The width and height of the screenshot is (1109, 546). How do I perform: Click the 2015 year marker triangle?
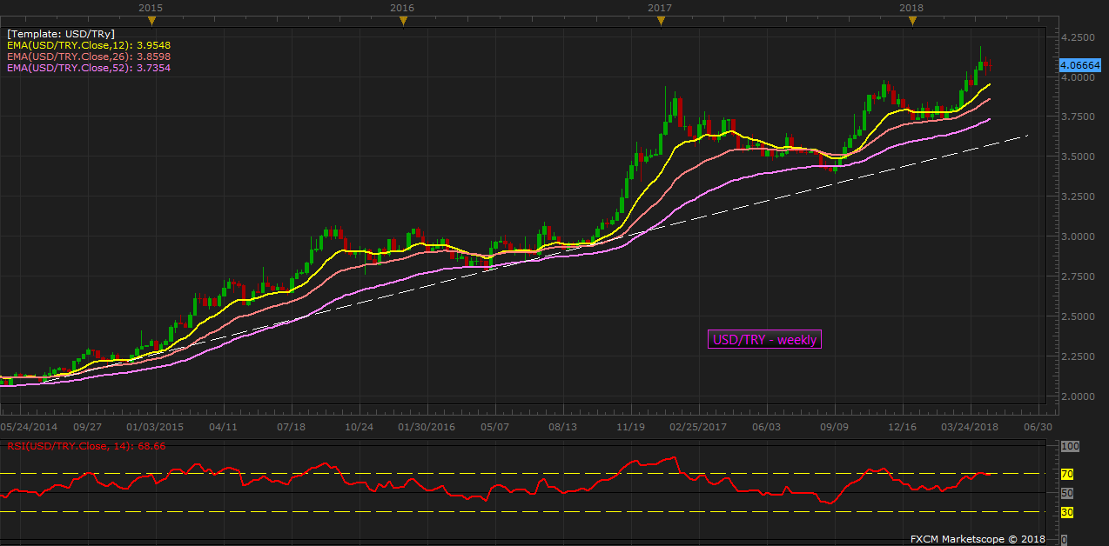point(151,21)
